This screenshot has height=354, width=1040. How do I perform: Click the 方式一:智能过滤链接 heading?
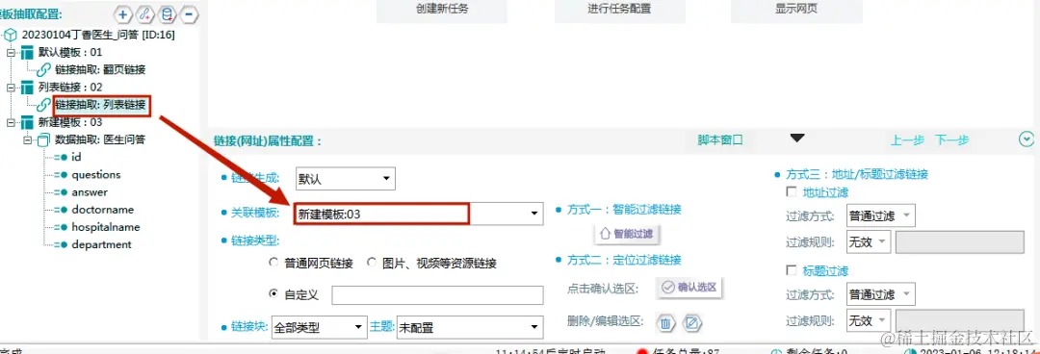pyautogui.click(x=624, y=210)
